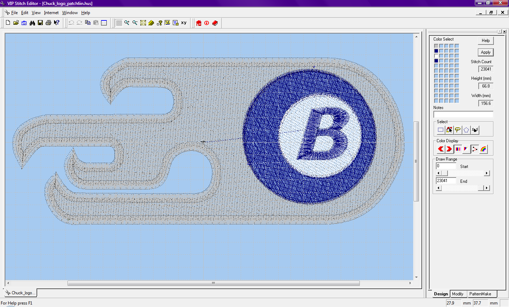Zoom out with the magnifier minus
The width and height of the screenshot is (509, 307).
pos(135,23)
